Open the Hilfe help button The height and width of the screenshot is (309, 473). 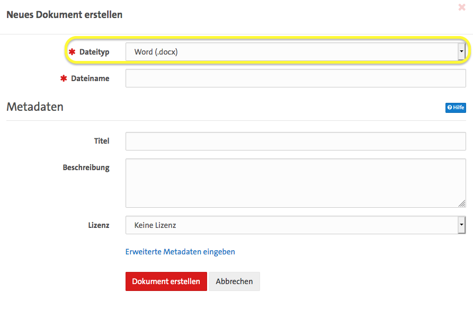456,108
